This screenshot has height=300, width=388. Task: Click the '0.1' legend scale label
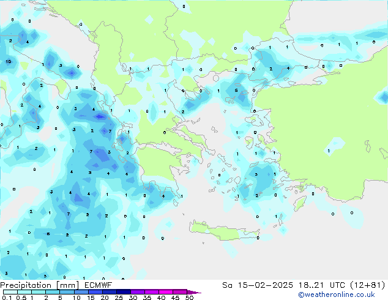7,298
